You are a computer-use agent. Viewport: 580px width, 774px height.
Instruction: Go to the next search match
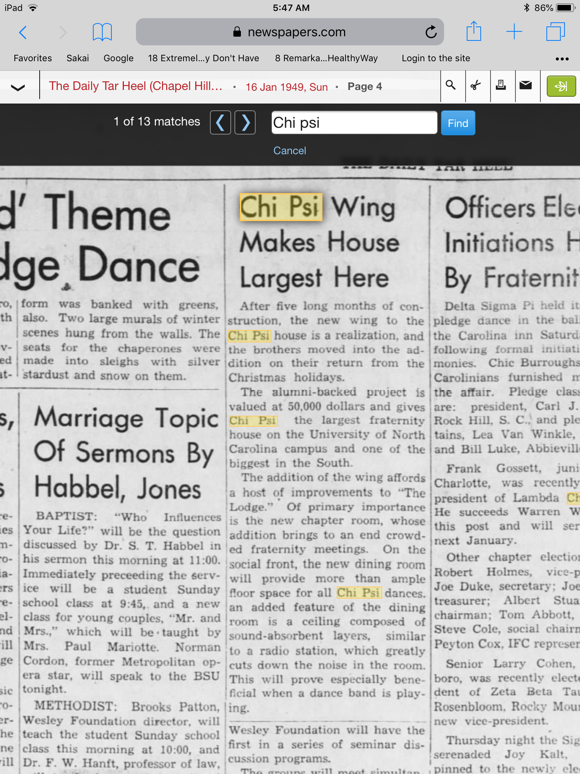pyautogui.click(x=245, y=122)
